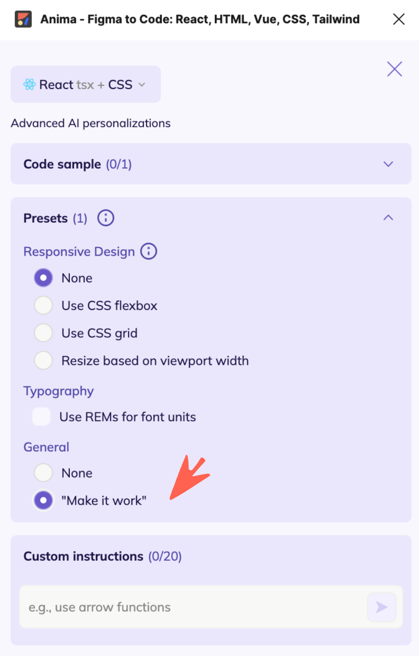Click the Anima plugin logo icon
Screen dimensions: 419x656
tap(23, 19)
